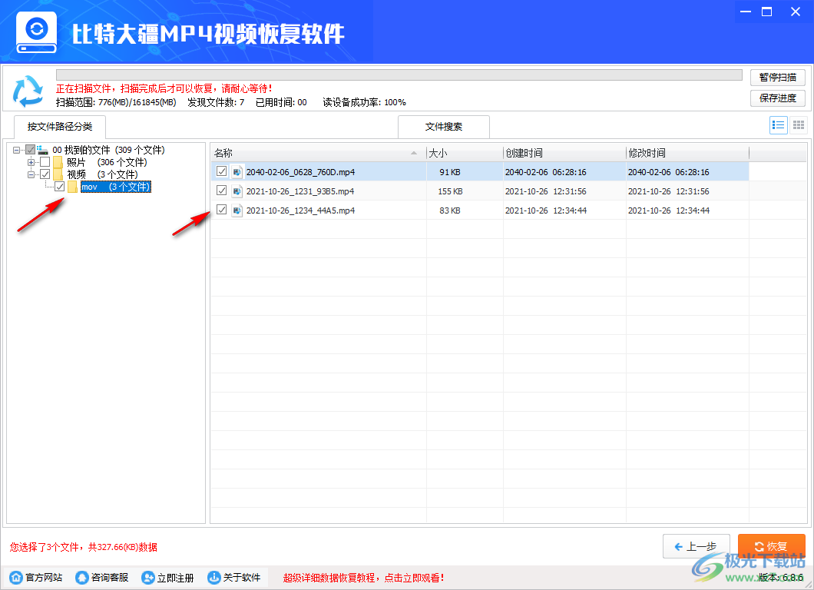Open the 关于软件 link
Image resolution: width=814 pixels, height=590 pixels.
[x=242, y=578]
